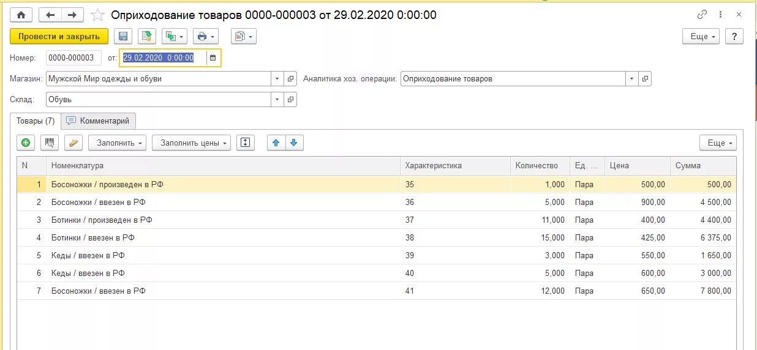Click price cell 900,00
Viewport: 757px width, 350px height.
(638, 202)
